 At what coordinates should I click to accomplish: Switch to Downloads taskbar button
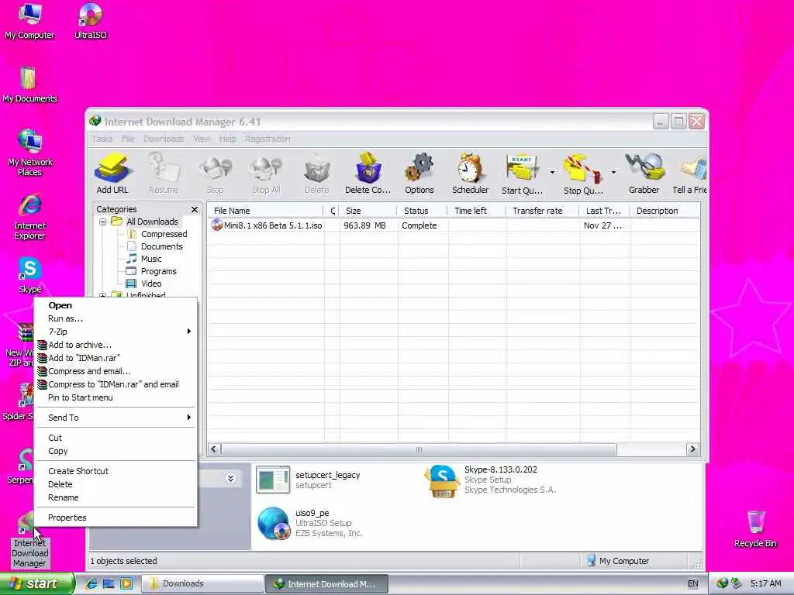click(202, 583)
